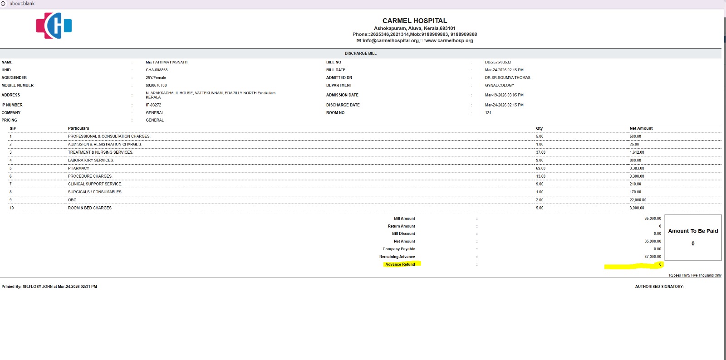Click the highlighted Advance Refund label
726x360 pixels.
click(400, 264)
